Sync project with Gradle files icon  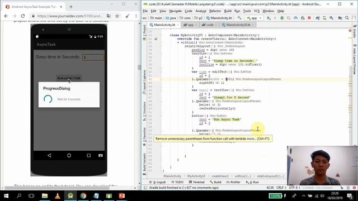[x=318, y=18]
